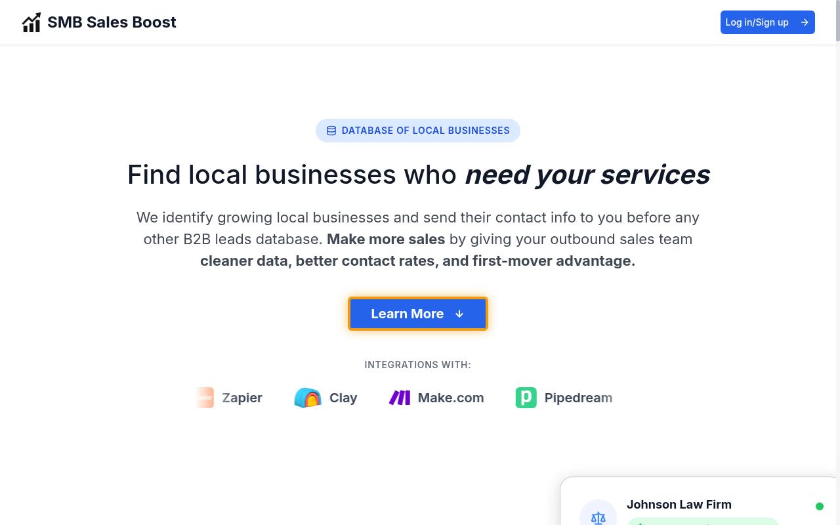Select the Database of Local Businesses badge
Image resolution: width=840 pixels, height=525 pixels.
pyautogui.click(x=418, y=131)
